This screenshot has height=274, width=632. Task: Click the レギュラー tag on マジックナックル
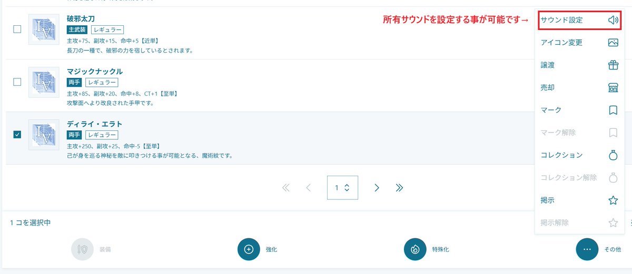[x=102, y=83]
